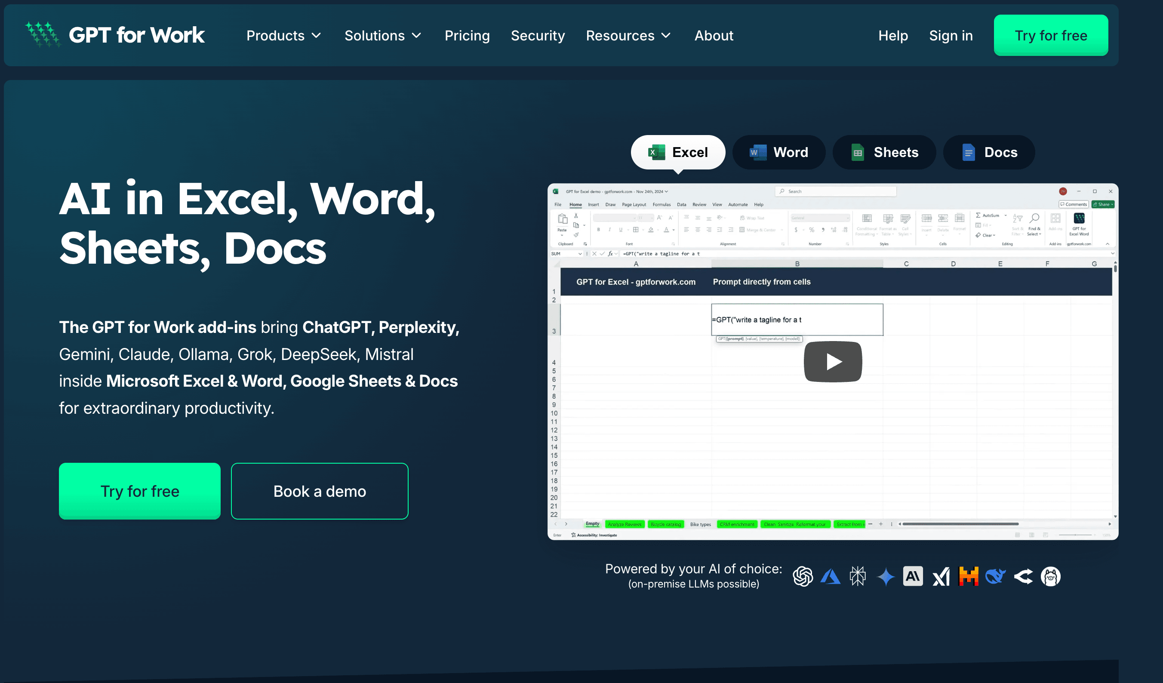Select the Formulas ribbon tab
Screen dimensions: 1163x683
[x=661, y=204]
